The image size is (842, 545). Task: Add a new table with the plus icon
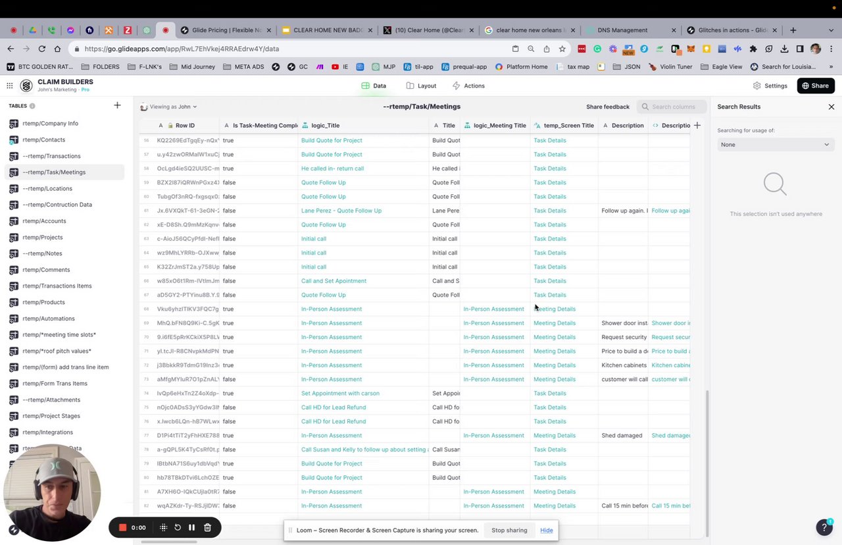117,105
